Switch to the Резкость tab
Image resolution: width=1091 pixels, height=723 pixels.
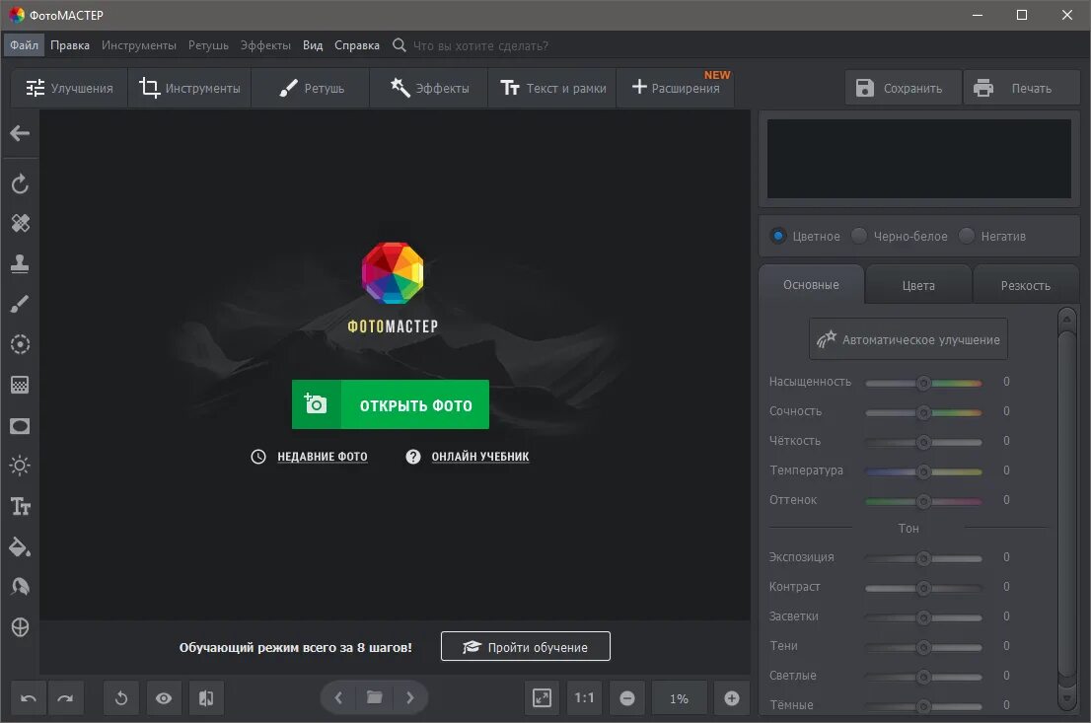click(1026, 285)
